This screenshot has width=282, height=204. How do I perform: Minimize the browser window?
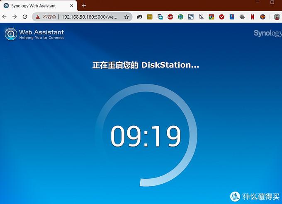(x=258, y=2)
